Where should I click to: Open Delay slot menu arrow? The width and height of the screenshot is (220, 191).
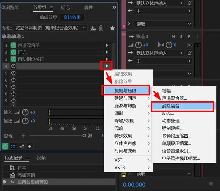pos(107,52)
